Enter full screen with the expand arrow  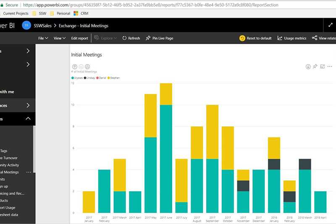click(330, 25)
